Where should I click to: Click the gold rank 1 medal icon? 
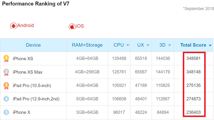click(x=6, y=58)
